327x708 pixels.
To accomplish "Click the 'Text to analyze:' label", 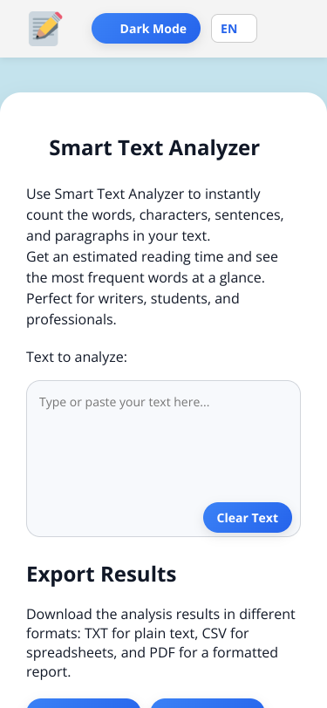I will click(77, 357).
